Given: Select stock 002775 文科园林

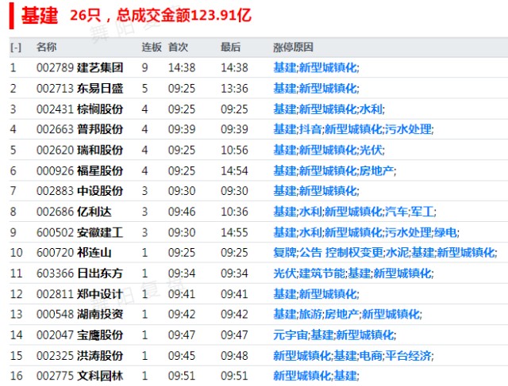Looking at the screenshot, I should (79, 376).
